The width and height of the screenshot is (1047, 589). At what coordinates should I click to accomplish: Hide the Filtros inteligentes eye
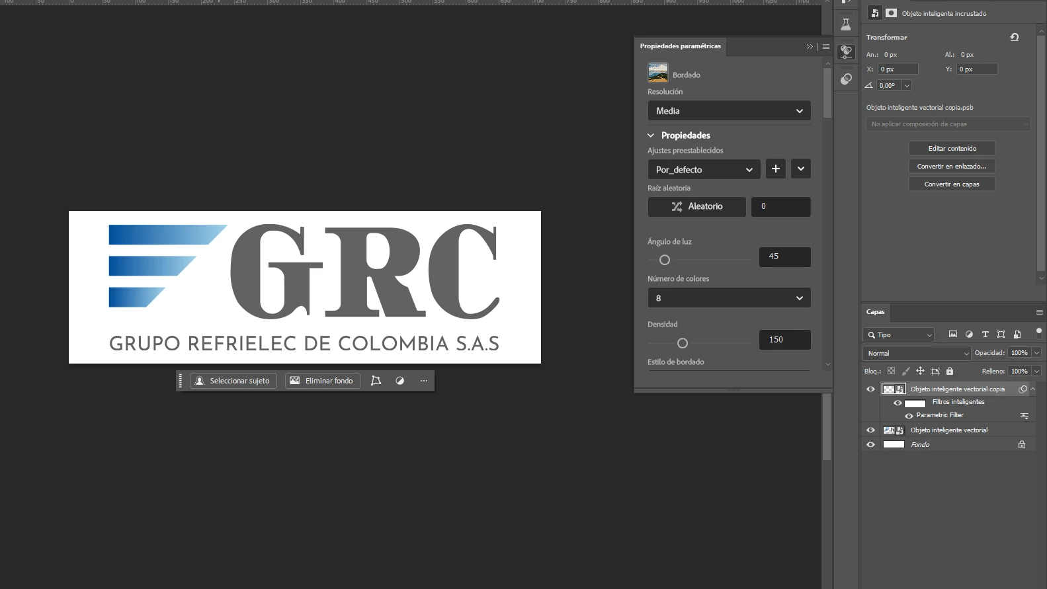898,403
